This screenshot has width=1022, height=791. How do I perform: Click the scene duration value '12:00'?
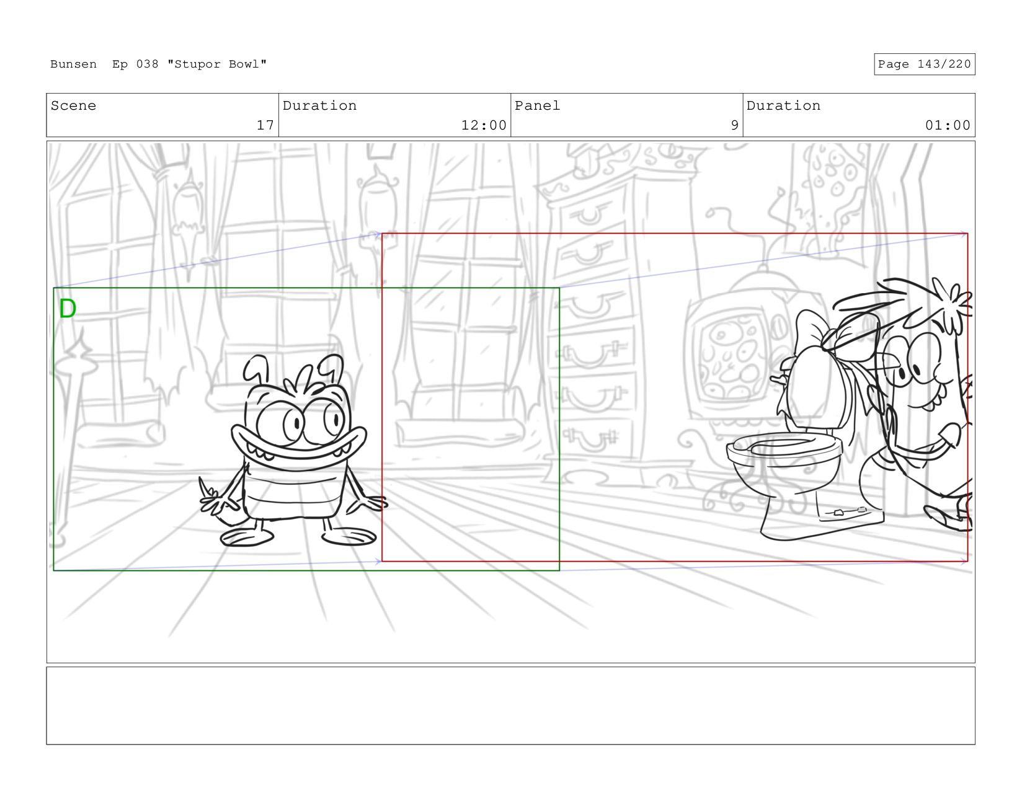pos(484,125)
